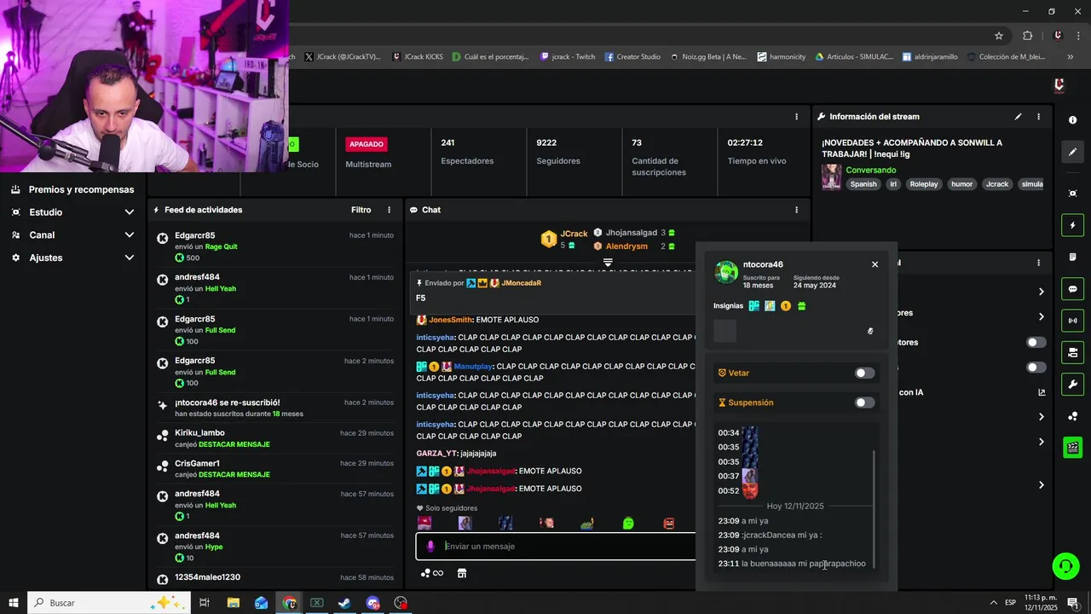Edit stream info with the pencil icon
The image size is (1091, 614).
[1018, 117]
